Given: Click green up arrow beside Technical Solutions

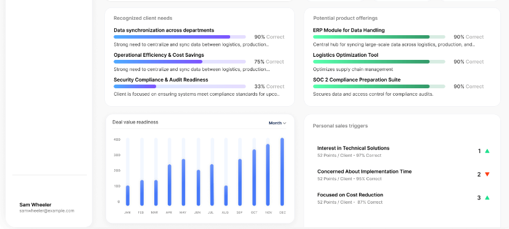Looking at the screenshot, I should [x=487, y=151].
